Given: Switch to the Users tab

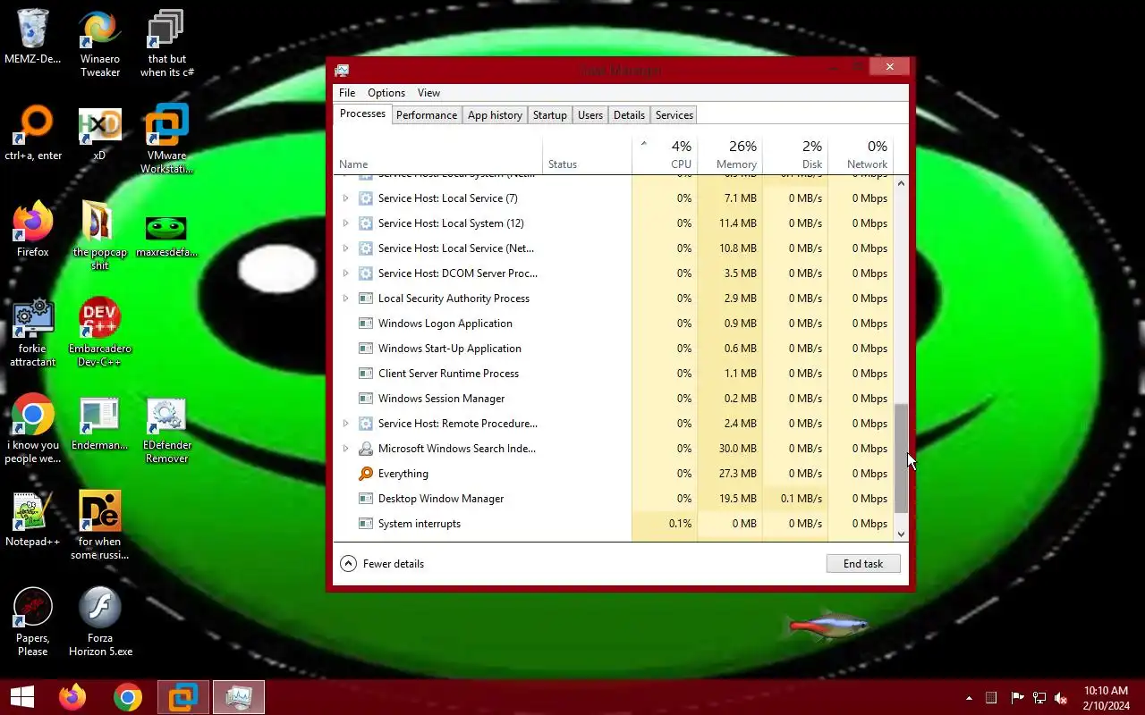Looking at the screenshot, I should coord(590,115).
